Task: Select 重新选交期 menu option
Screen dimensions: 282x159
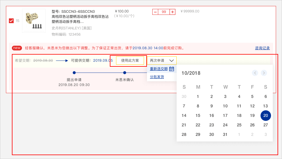Action: pyautogui.click(x=159, y=69)
